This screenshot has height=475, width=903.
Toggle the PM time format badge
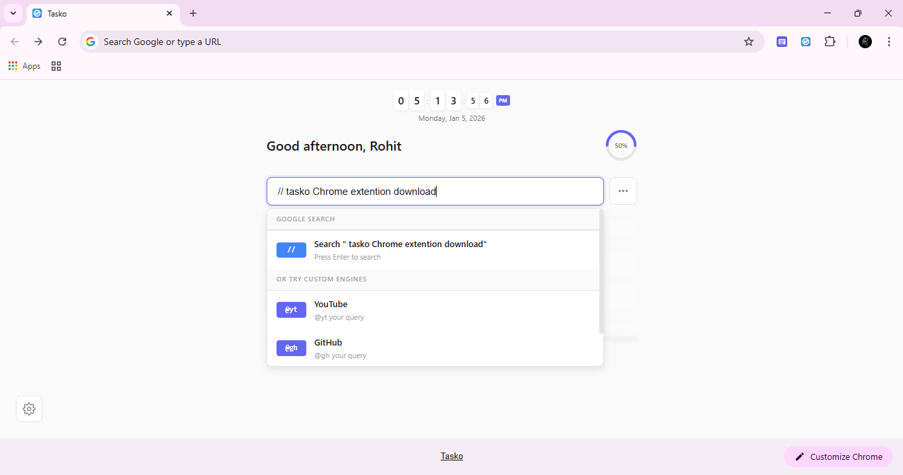503,100
